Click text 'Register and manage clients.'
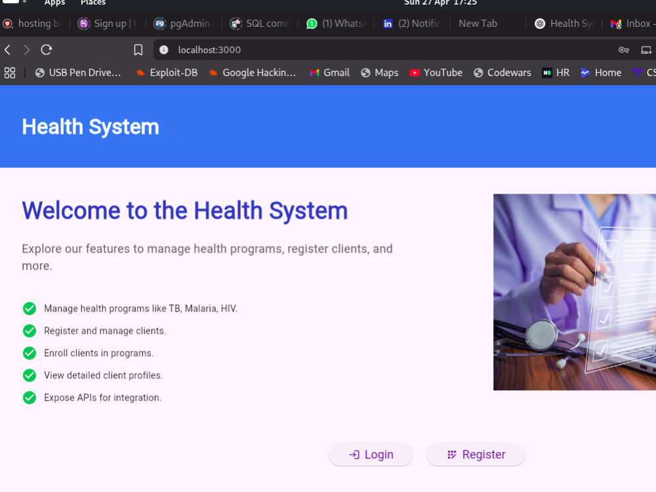656x492 pixels. point(105,331)
